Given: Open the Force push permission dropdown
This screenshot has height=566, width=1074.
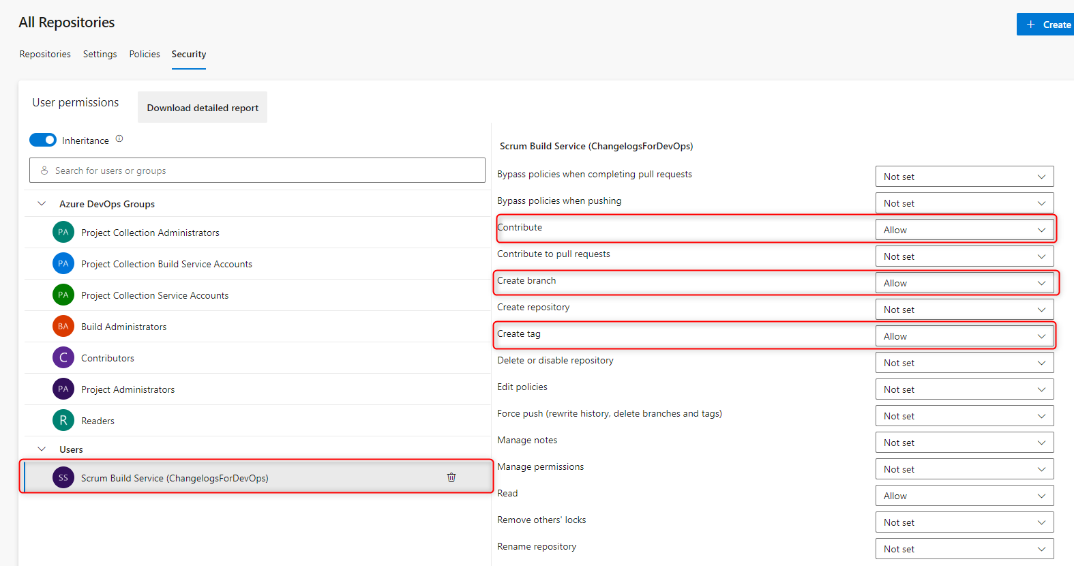Looking at the screenshot, I should click(x=964, y=416).
